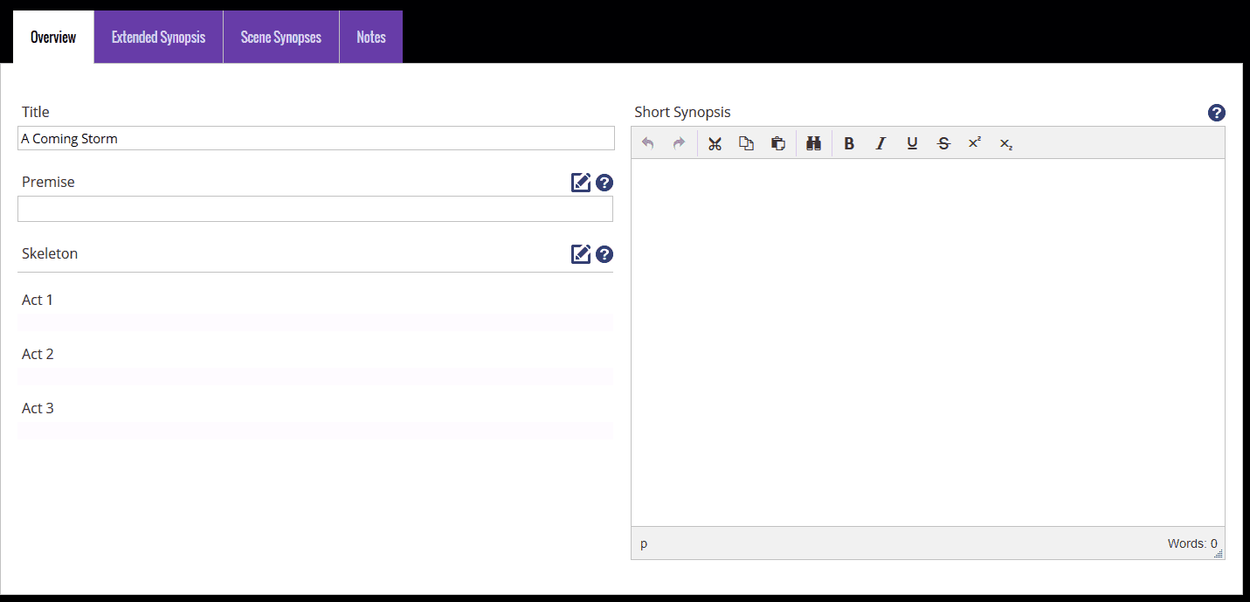The image size is (1250, 602).
Task: Toggle Italic formatting
Action: (881, 143)
